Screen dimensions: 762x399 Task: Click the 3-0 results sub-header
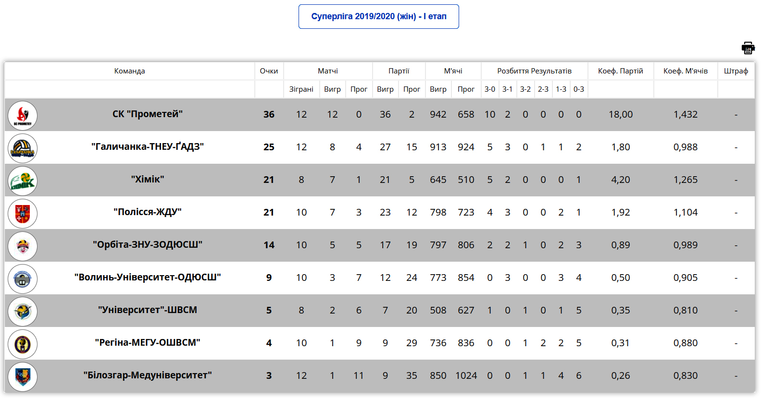(490, 89)
